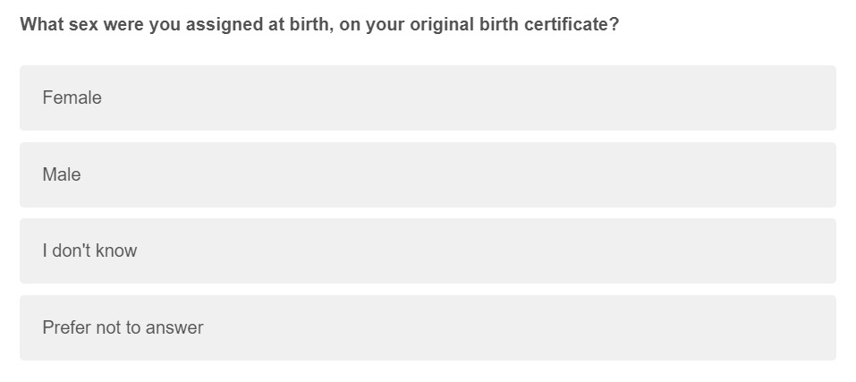Viewport: 856px width, 382px height.
Task: Click the "Prefer not to answer" text
Action: (x=123, y=327)
